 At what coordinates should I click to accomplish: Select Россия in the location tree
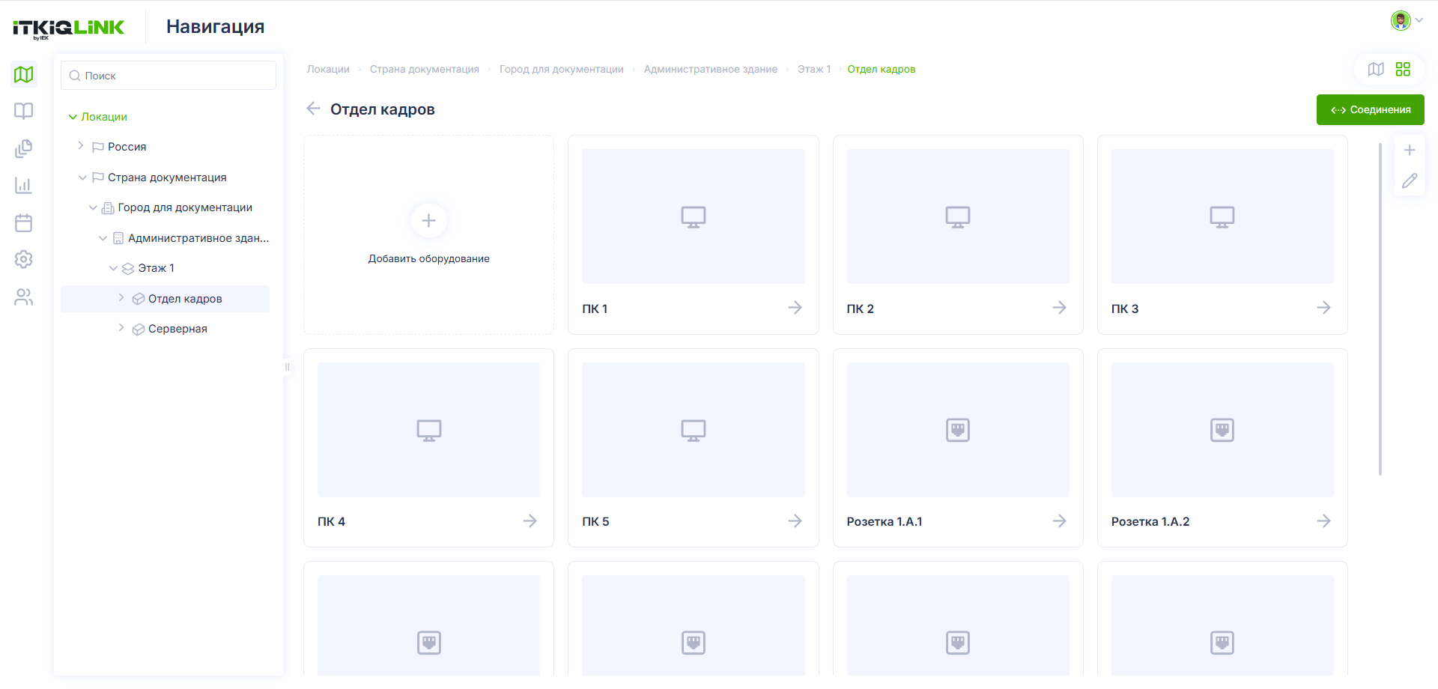pos(127,147)
